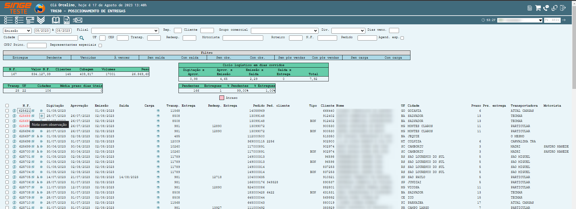
Task: Check the row for invoice 625621
Action: tap(7, 111)
